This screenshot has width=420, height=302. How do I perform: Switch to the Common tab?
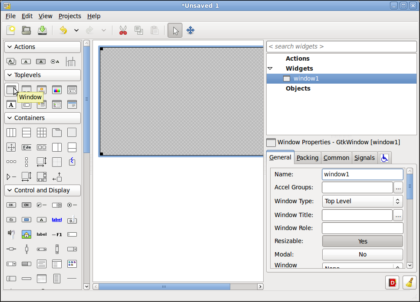336,158
